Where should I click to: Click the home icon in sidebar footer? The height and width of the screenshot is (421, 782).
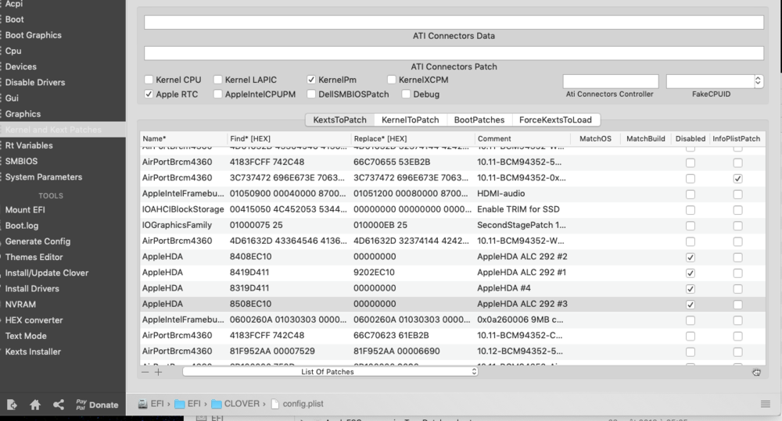35,405
